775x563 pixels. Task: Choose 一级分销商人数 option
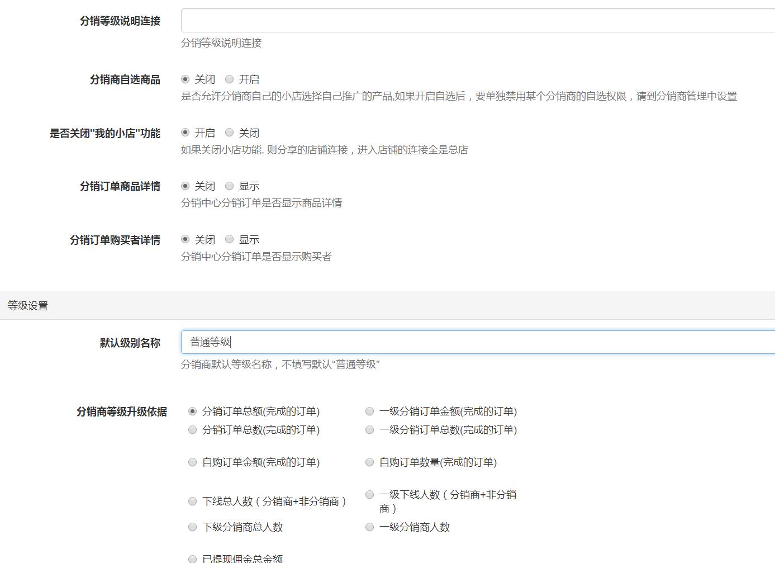click(369, 527)
